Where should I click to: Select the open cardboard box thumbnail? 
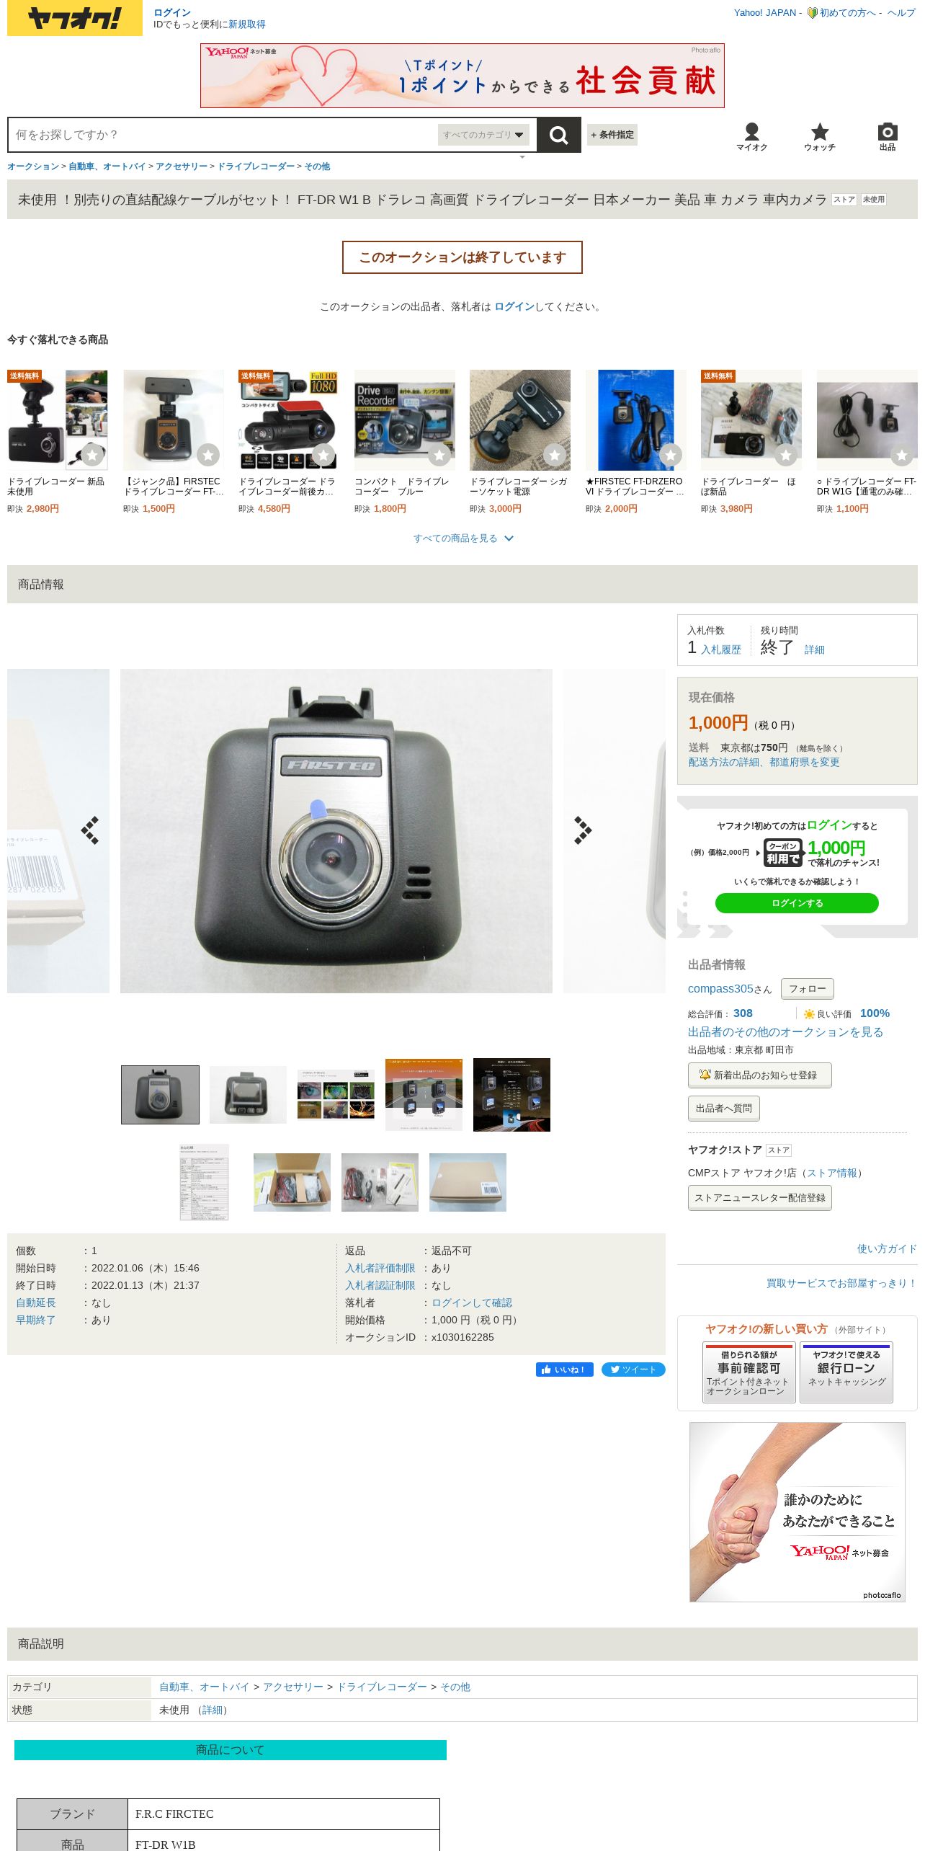292,1182
